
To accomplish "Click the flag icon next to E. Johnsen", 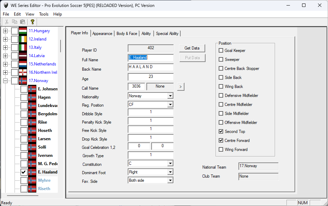I will point(32,89).
